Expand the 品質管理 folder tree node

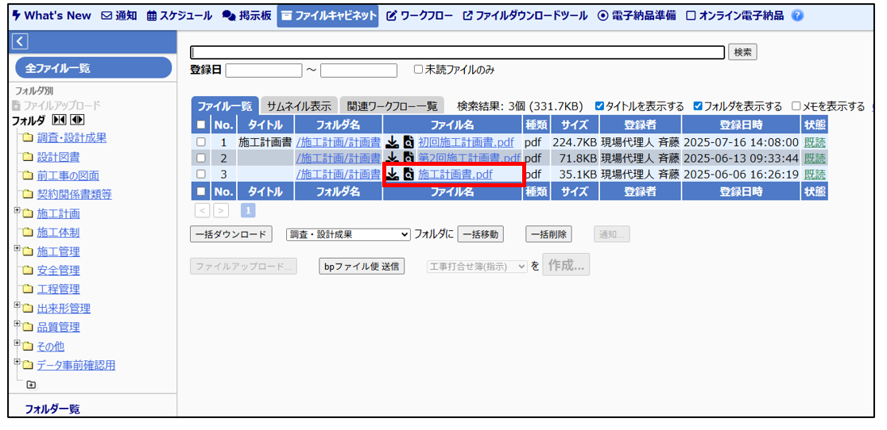point(17,324)
